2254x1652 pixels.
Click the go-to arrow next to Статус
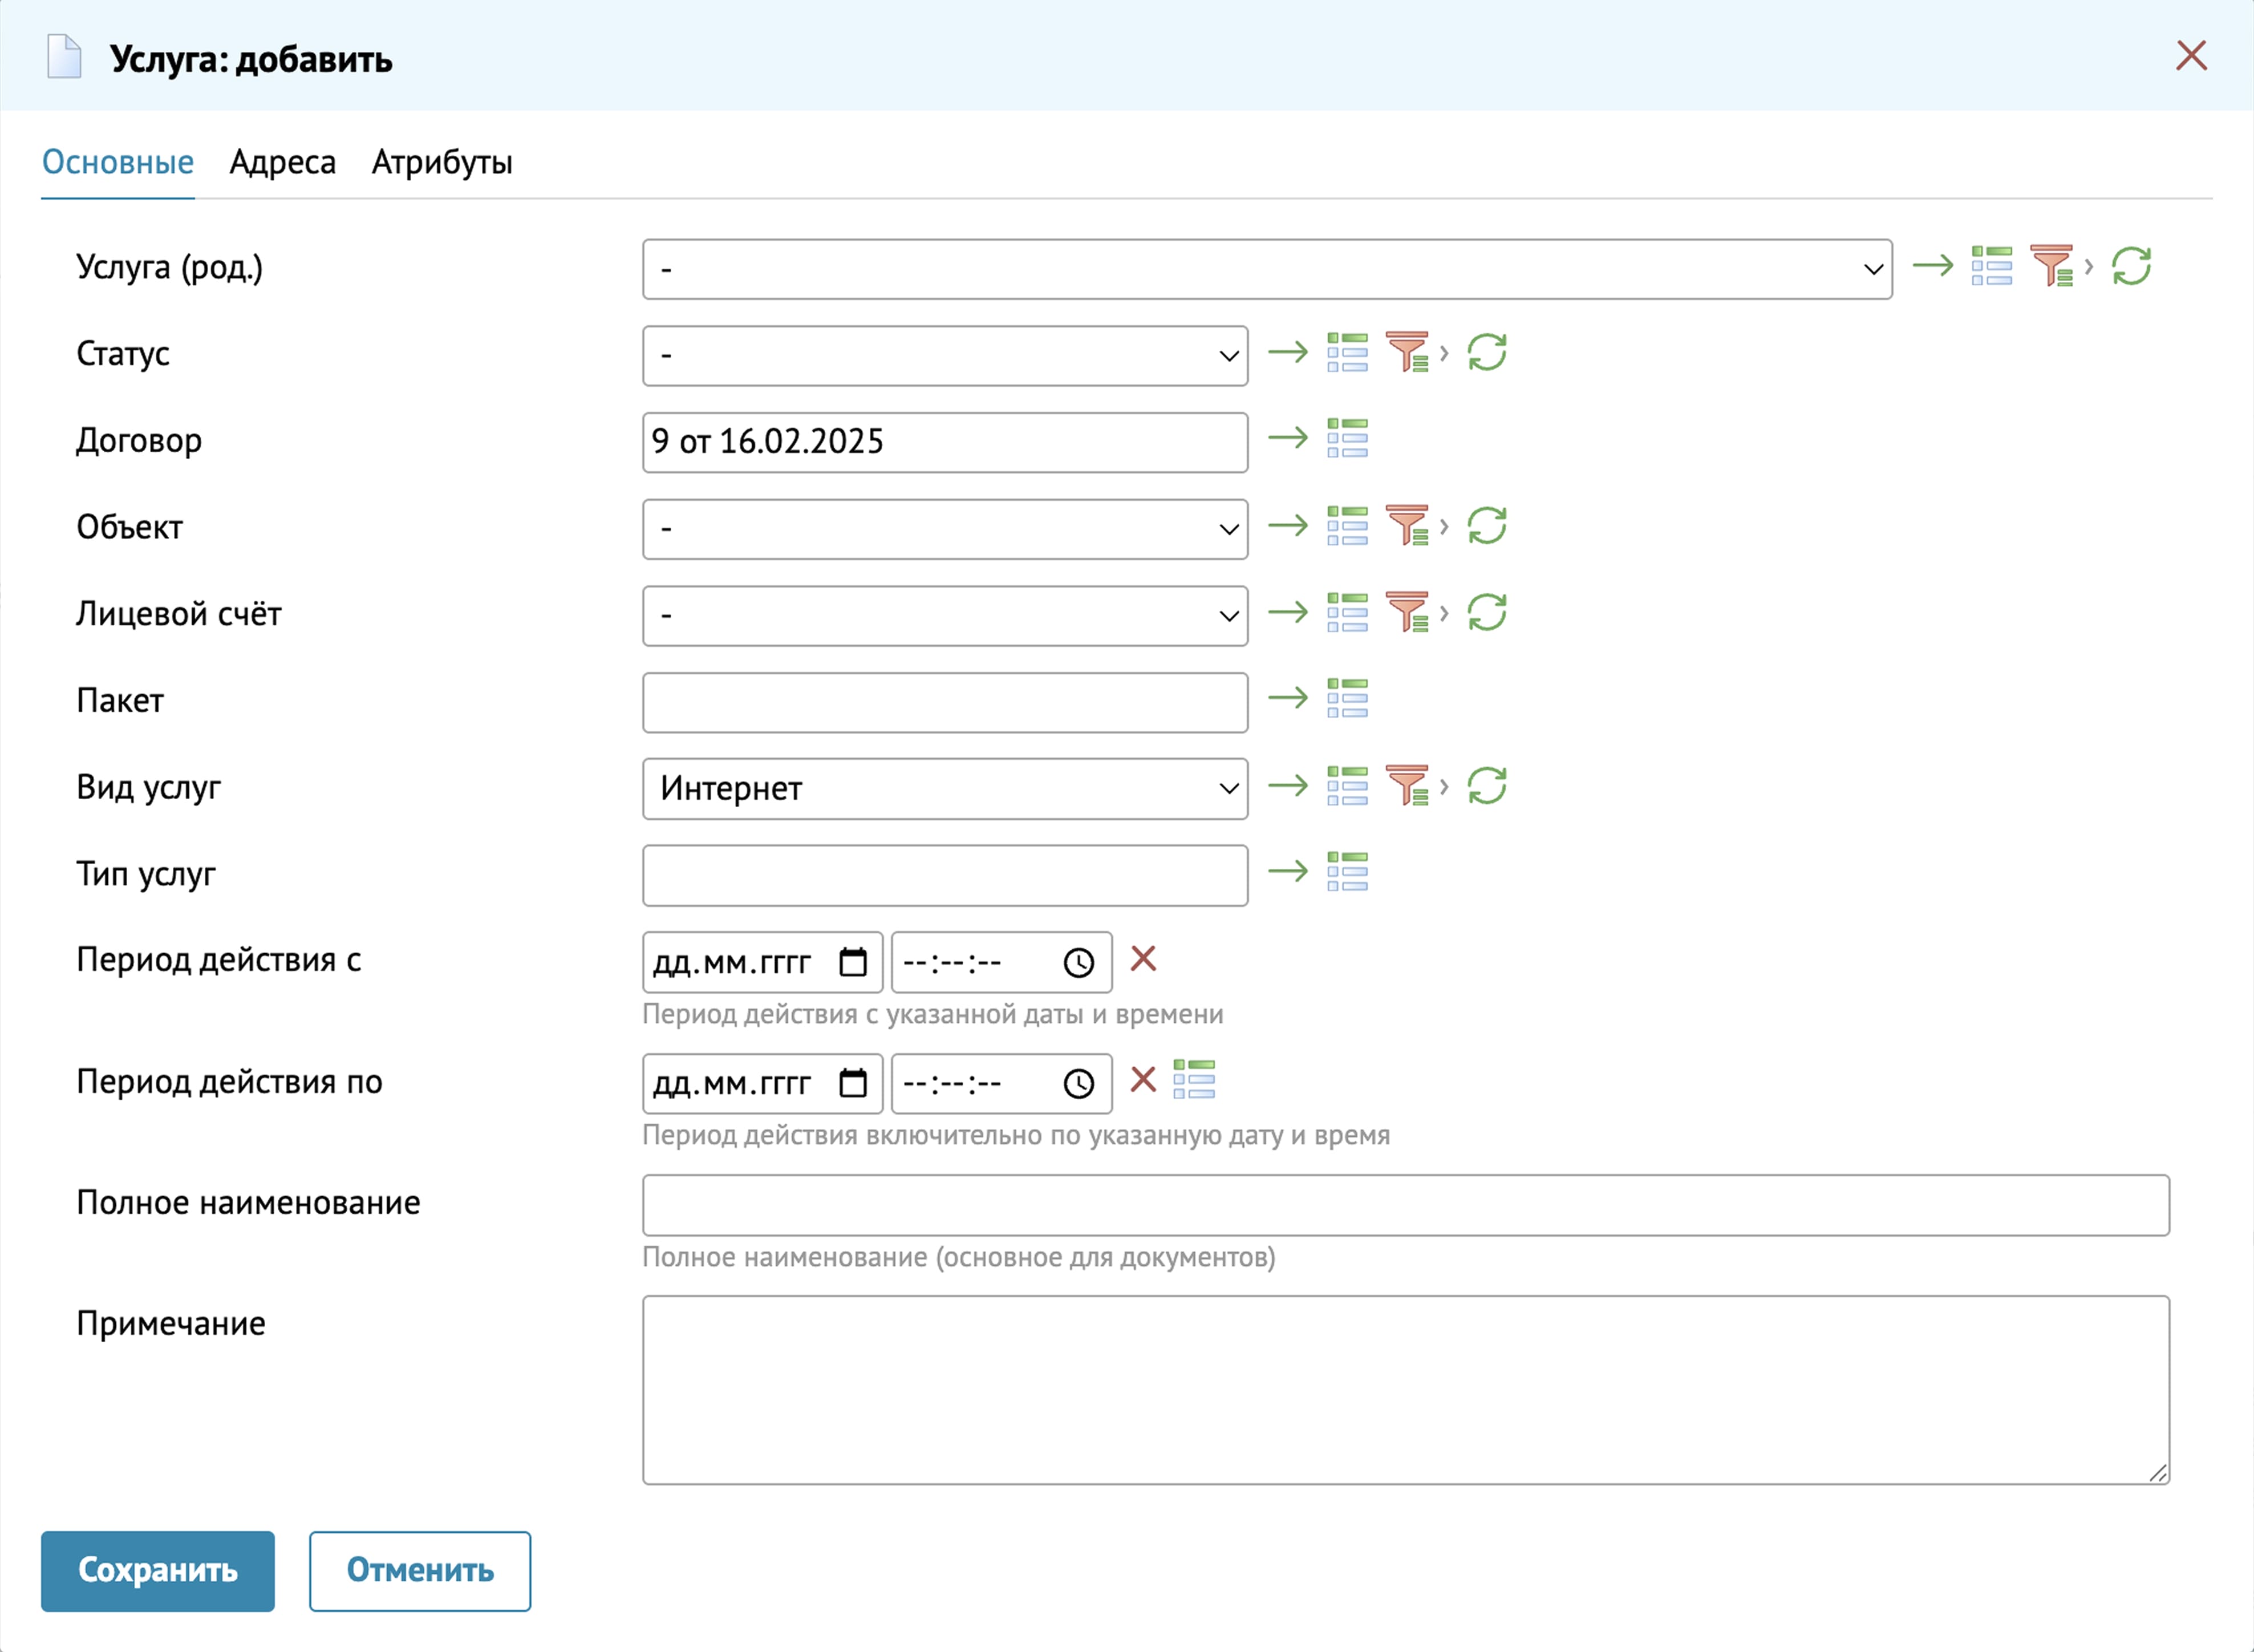[x=1287, y=352]
